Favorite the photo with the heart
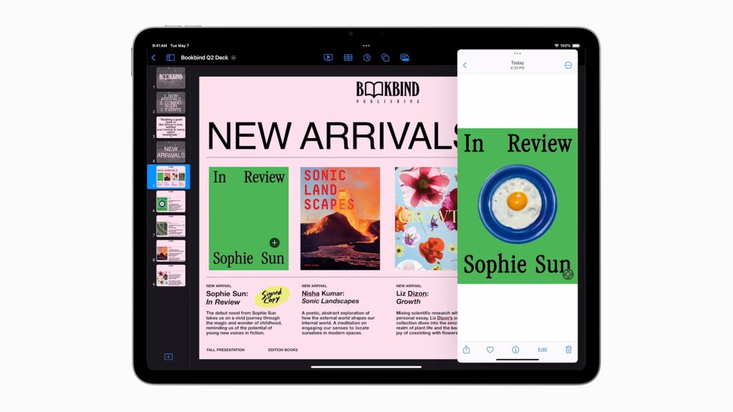 pyautogui.click(x=490, y=350)
